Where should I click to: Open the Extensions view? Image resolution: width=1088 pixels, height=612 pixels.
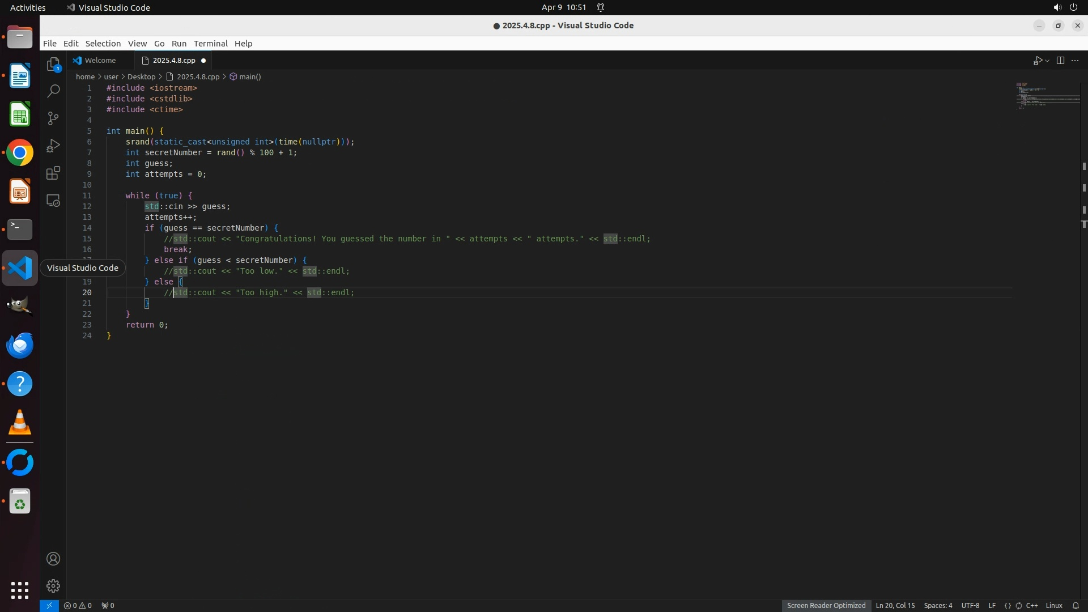tap(53, 173)
